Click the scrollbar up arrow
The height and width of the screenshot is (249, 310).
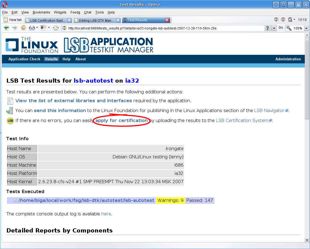(307, 35)
